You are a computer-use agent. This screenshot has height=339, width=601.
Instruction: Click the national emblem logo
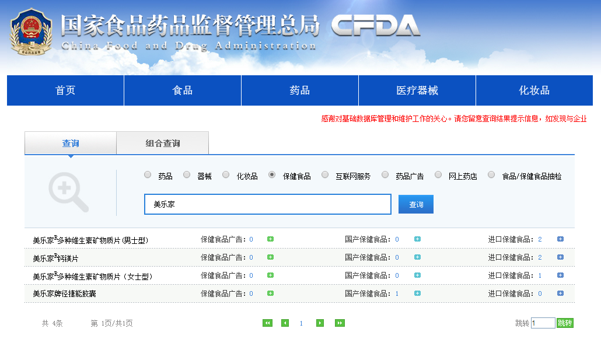point(31,32)
